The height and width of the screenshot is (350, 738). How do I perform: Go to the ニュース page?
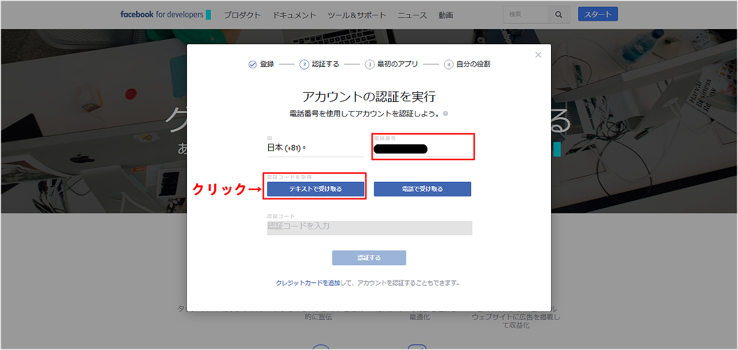click(412, 15)
